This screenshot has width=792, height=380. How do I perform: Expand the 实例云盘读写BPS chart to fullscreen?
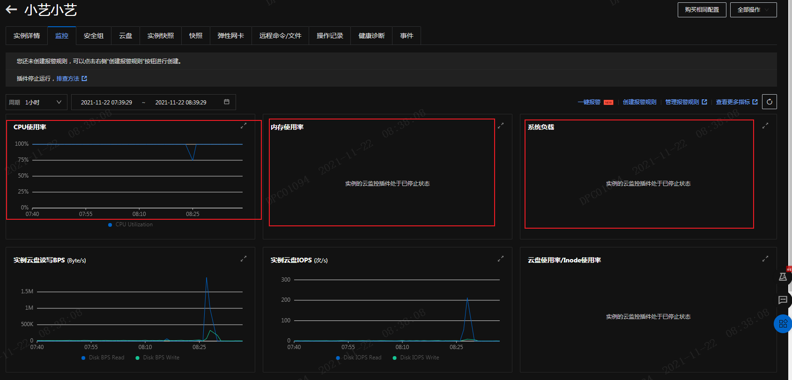(x=244, y=259)
